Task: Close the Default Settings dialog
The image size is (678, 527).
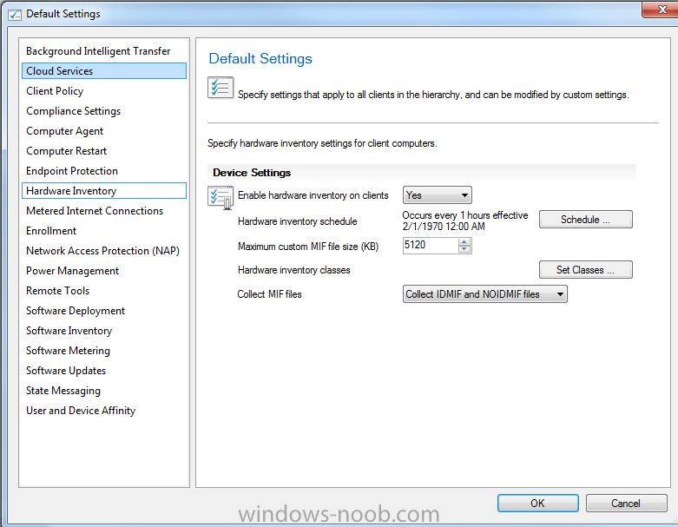Action: point(662,9)
